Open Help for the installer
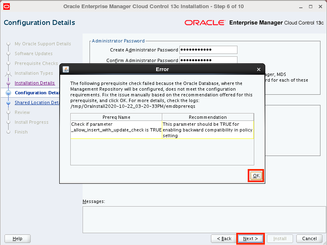327x245 pixels. pyautogui.click(x=18, y=238)
